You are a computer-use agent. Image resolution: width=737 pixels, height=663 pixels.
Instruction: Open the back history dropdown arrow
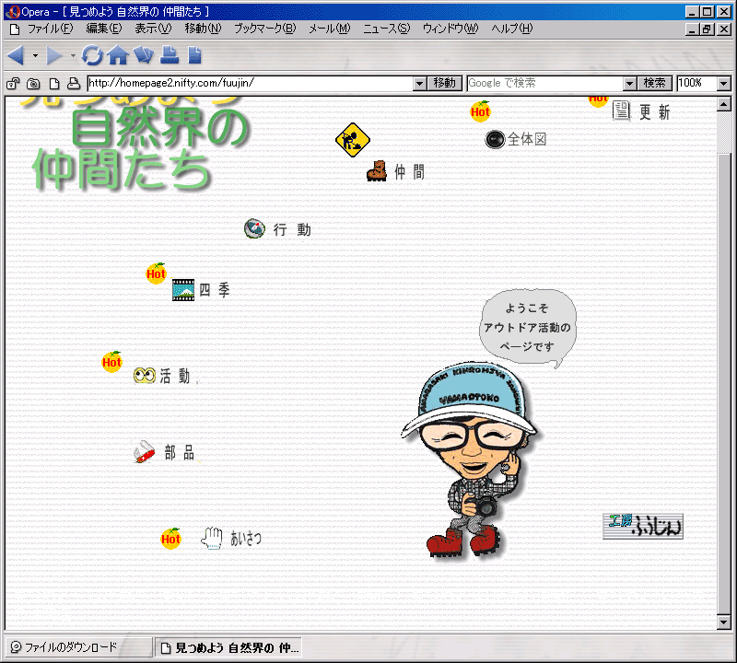pos(35,55)
